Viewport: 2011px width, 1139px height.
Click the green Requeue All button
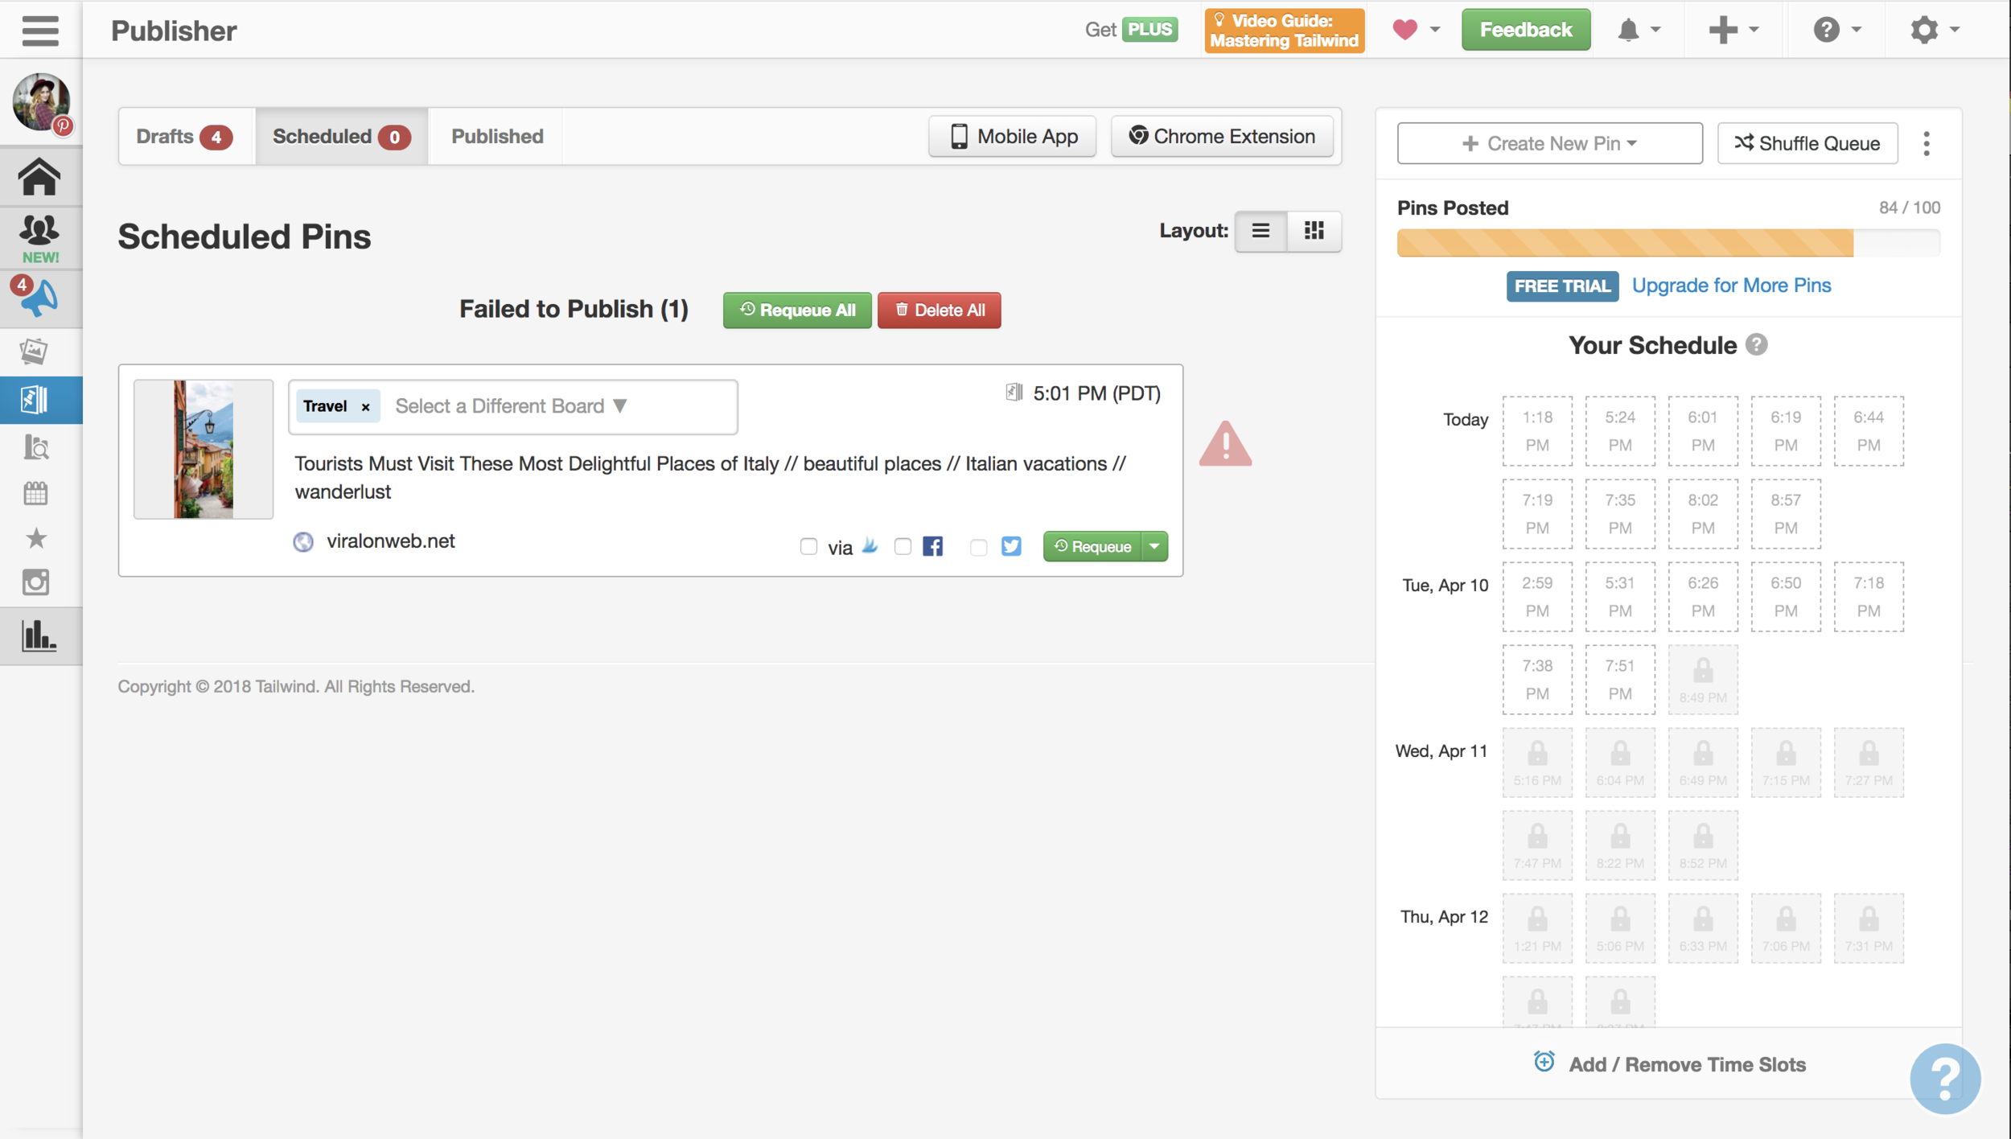[x=796, y=310]
